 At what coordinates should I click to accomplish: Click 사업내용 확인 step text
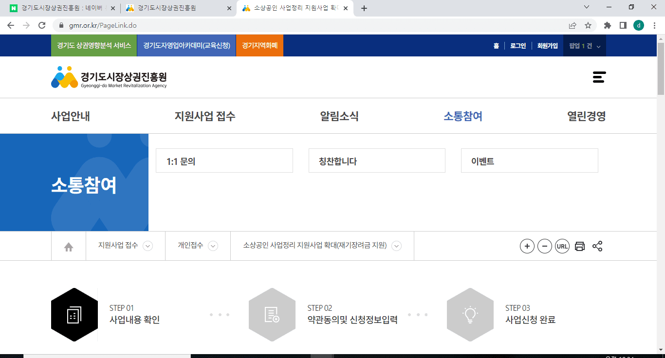pos(134,320)
